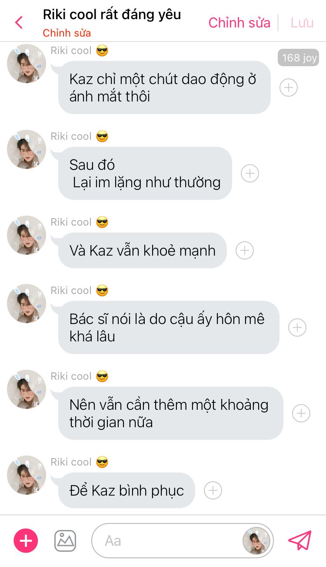Viewport: 326px width, 567px height.
Task: Tap plus icon beside "Lại im lặng như thường"
Action: click(x=250, y=173)
